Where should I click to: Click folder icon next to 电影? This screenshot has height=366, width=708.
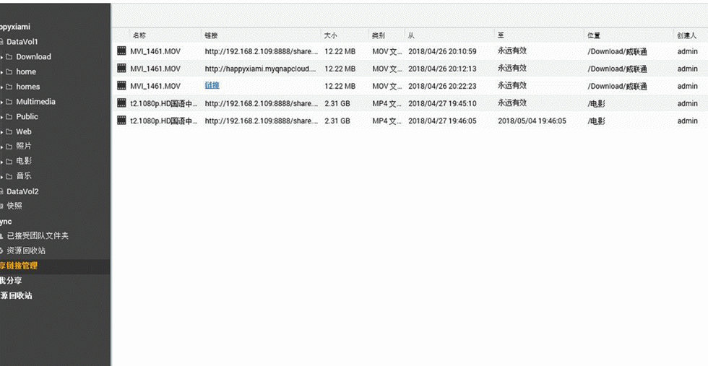point(9,162)
